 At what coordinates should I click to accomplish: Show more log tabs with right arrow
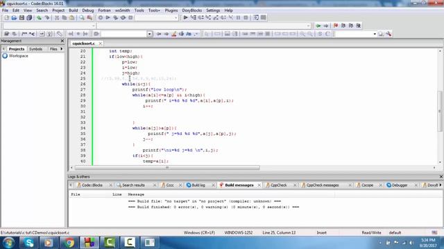(x=441, y=185)
